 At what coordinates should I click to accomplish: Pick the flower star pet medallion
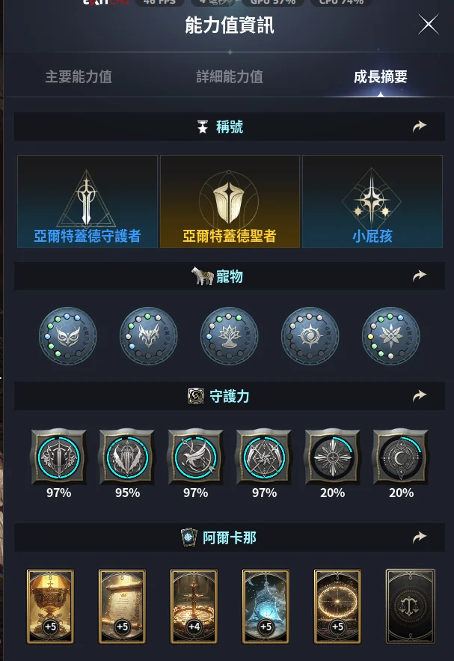point(391,335)
